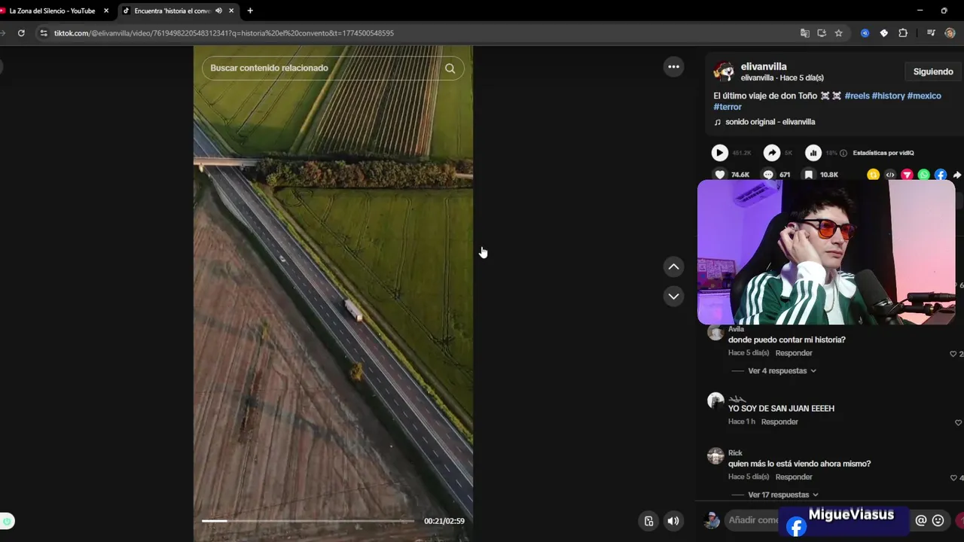This screenshot has width=964, height=542.
Task: Click the translate page icon in address bar
Action: [805, 33]
